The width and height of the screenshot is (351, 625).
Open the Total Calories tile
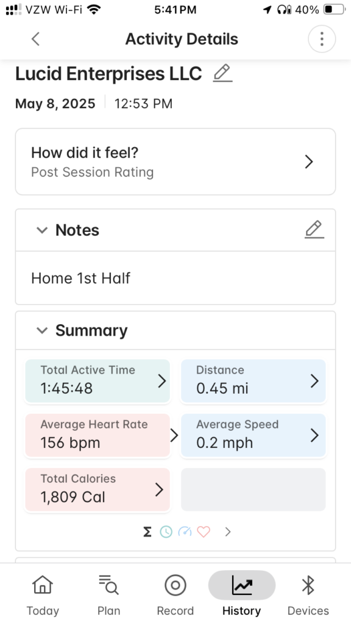97,490
